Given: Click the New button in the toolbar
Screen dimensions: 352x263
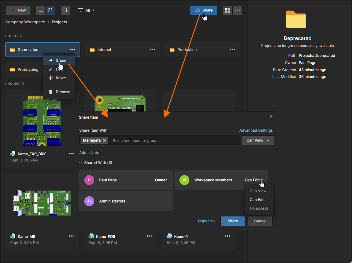Looking at the screenshot, I should pos(18,10).
